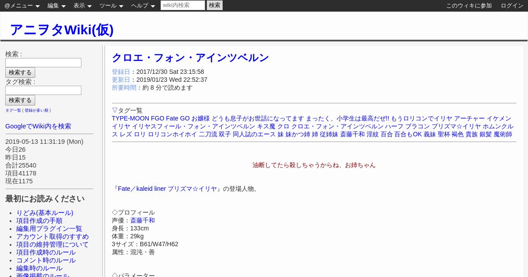Click the ブラコン tag
The width and height of the screenshot is (528, 277).
tap(418, 126)
